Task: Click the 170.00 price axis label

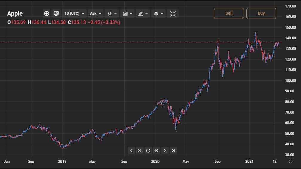Action: [x=291, y=6]
